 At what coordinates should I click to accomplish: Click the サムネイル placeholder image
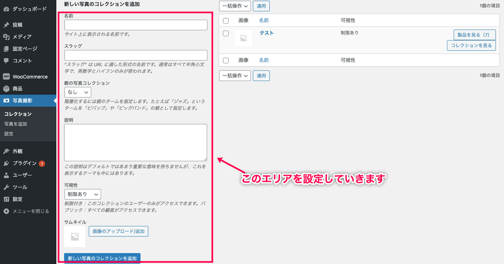(75, 236)
